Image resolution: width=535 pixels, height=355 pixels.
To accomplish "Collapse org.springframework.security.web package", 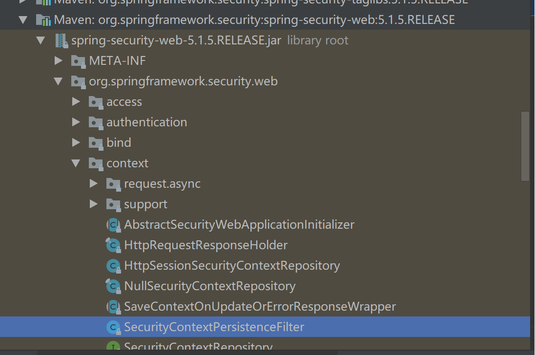I will (x=59, y=81).
